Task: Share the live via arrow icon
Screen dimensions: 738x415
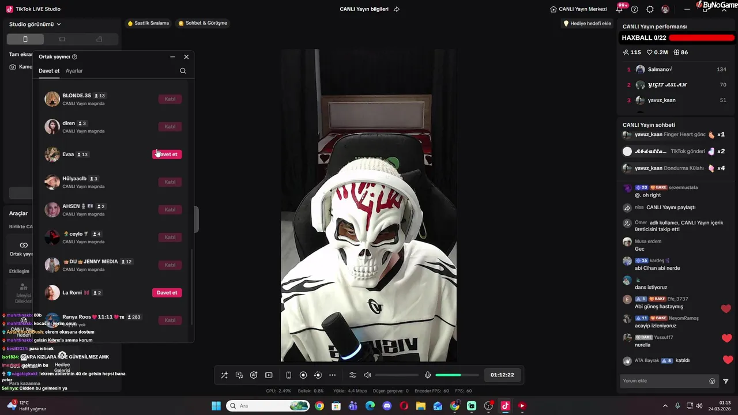Action: 397,9
